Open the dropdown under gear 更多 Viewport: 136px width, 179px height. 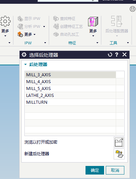pyautogui.click(x=5, y=36)
